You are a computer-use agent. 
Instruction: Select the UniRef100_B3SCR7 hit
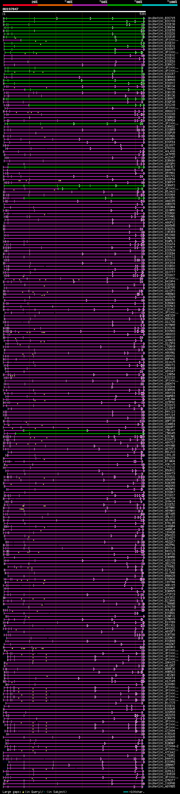161,74
